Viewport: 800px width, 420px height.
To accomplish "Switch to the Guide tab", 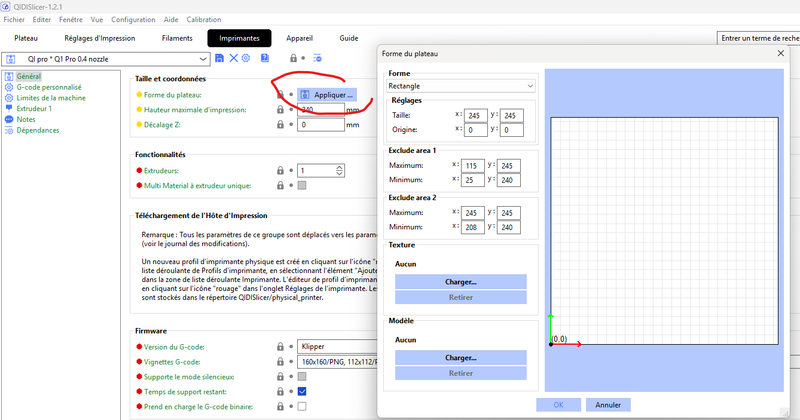I will (x=349, y=38).
